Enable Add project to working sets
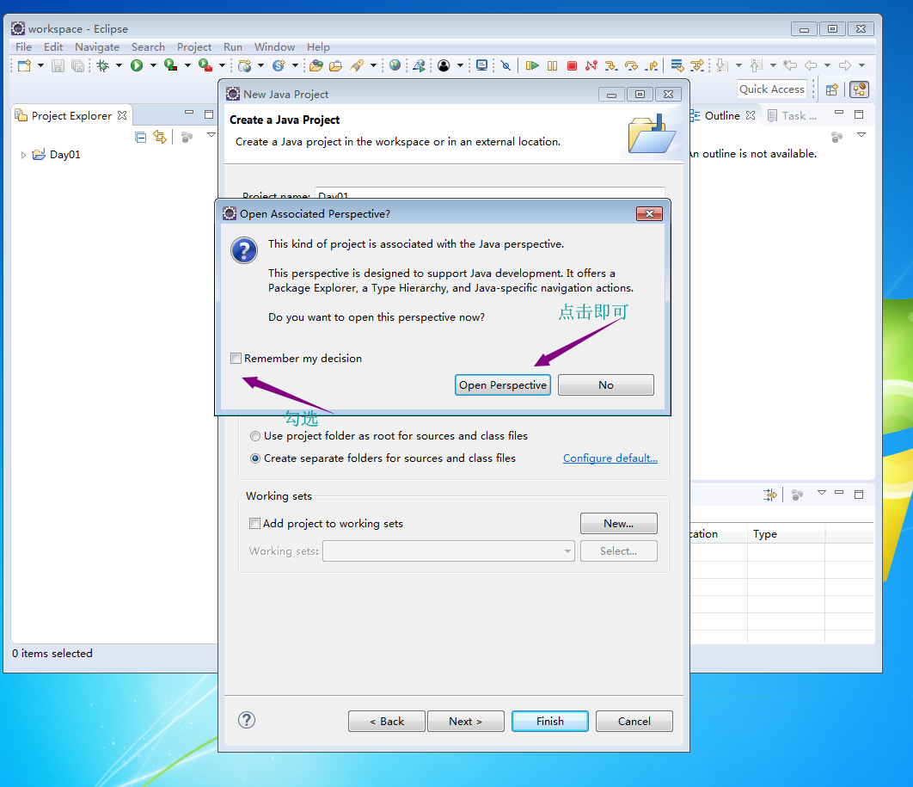The image size is (913, 787). coord(254,523)
